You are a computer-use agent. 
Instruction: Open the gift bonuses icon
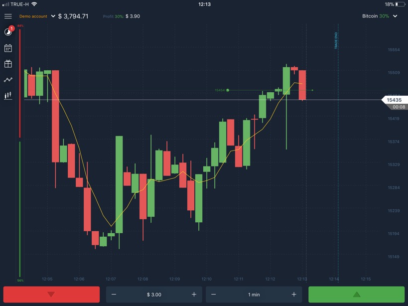pyautogui.click(x=8, y=64)
